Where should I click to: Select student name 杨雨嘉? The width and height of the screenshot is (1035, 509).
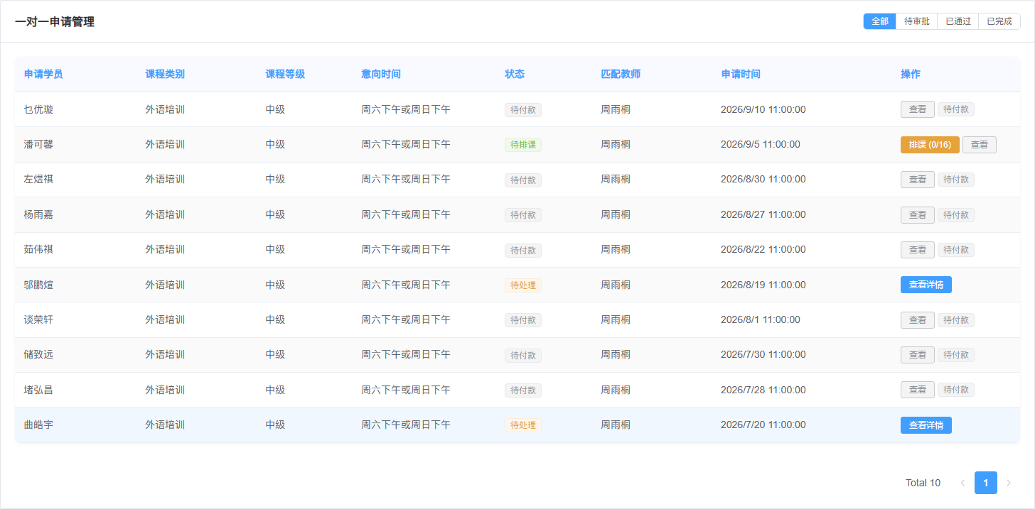click(x=38, y=214)
